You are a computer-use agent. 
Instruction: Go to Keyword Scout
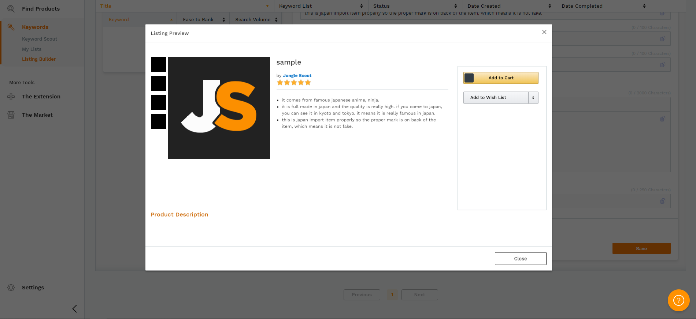(x=40, y=39)
